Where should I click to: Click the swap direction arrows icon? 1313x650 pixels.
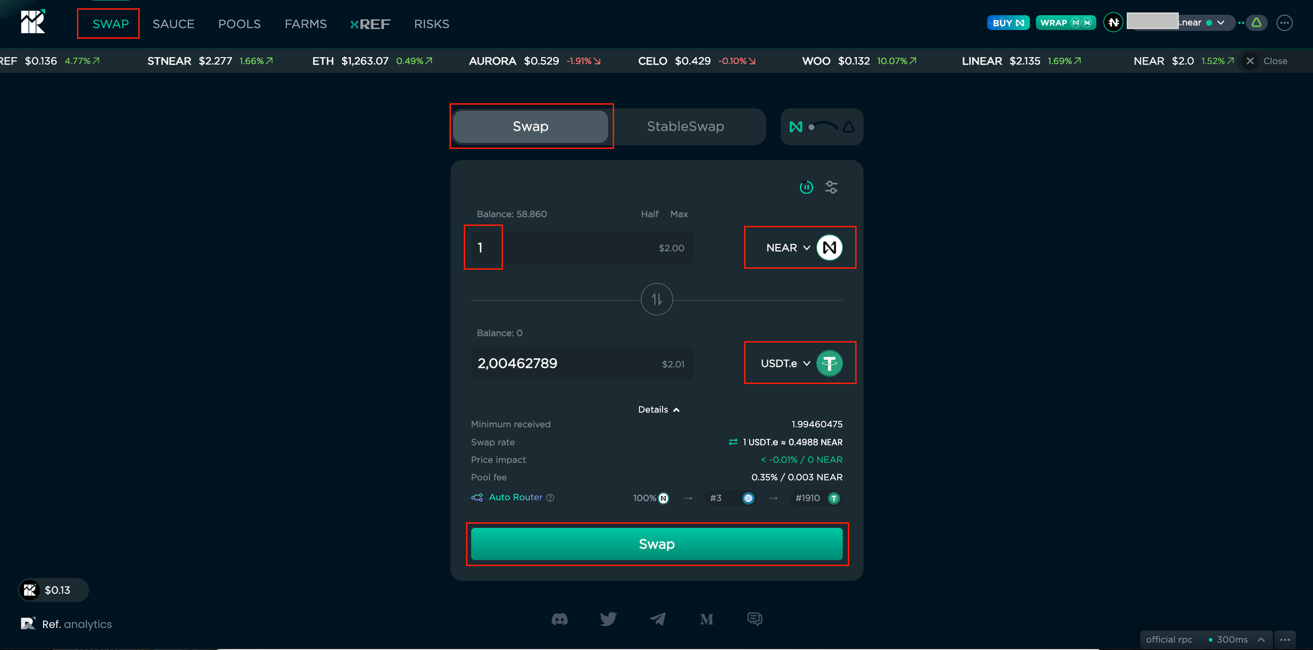pyautogui.click(x=656, y=299)
